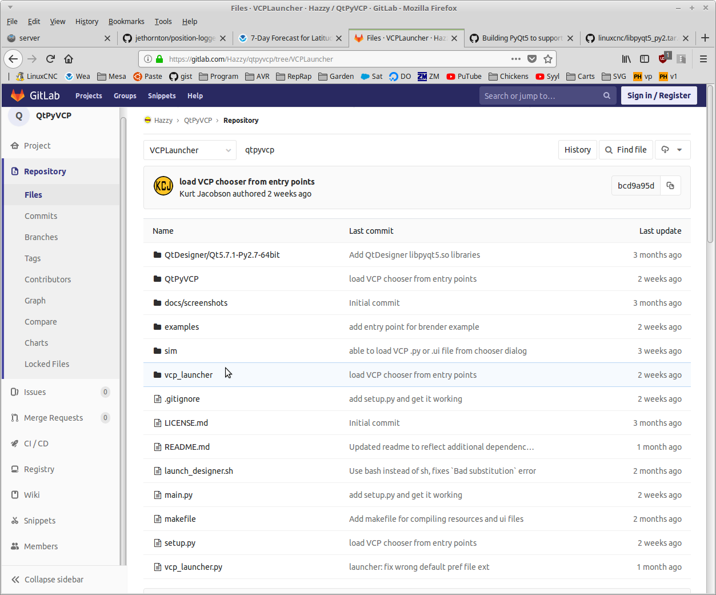Open the PuTube bookmark folder

coord(464,76)
